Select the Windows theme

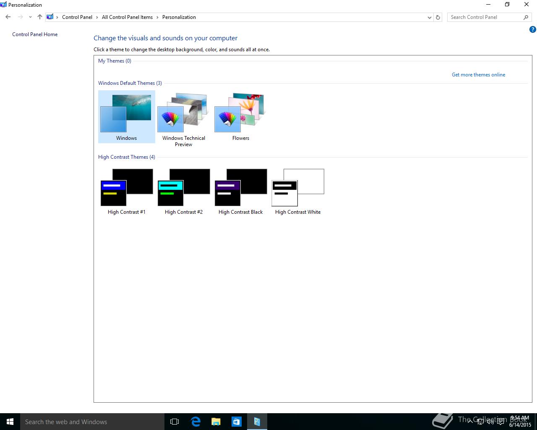click(x=126, y=117)
